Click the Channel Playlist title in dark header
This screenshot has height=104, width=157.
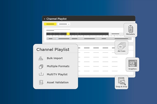coord(56,19)
